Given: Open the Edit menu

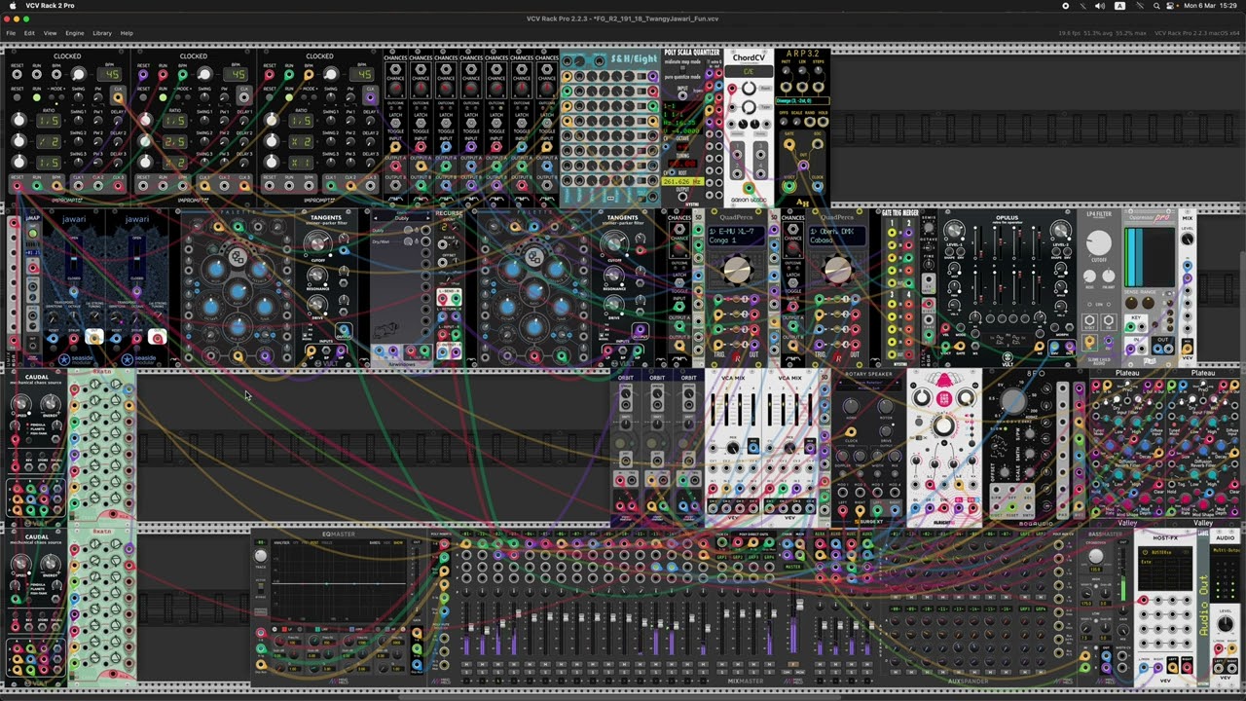Looking at the screenshot, I should (x=29, y=33).
